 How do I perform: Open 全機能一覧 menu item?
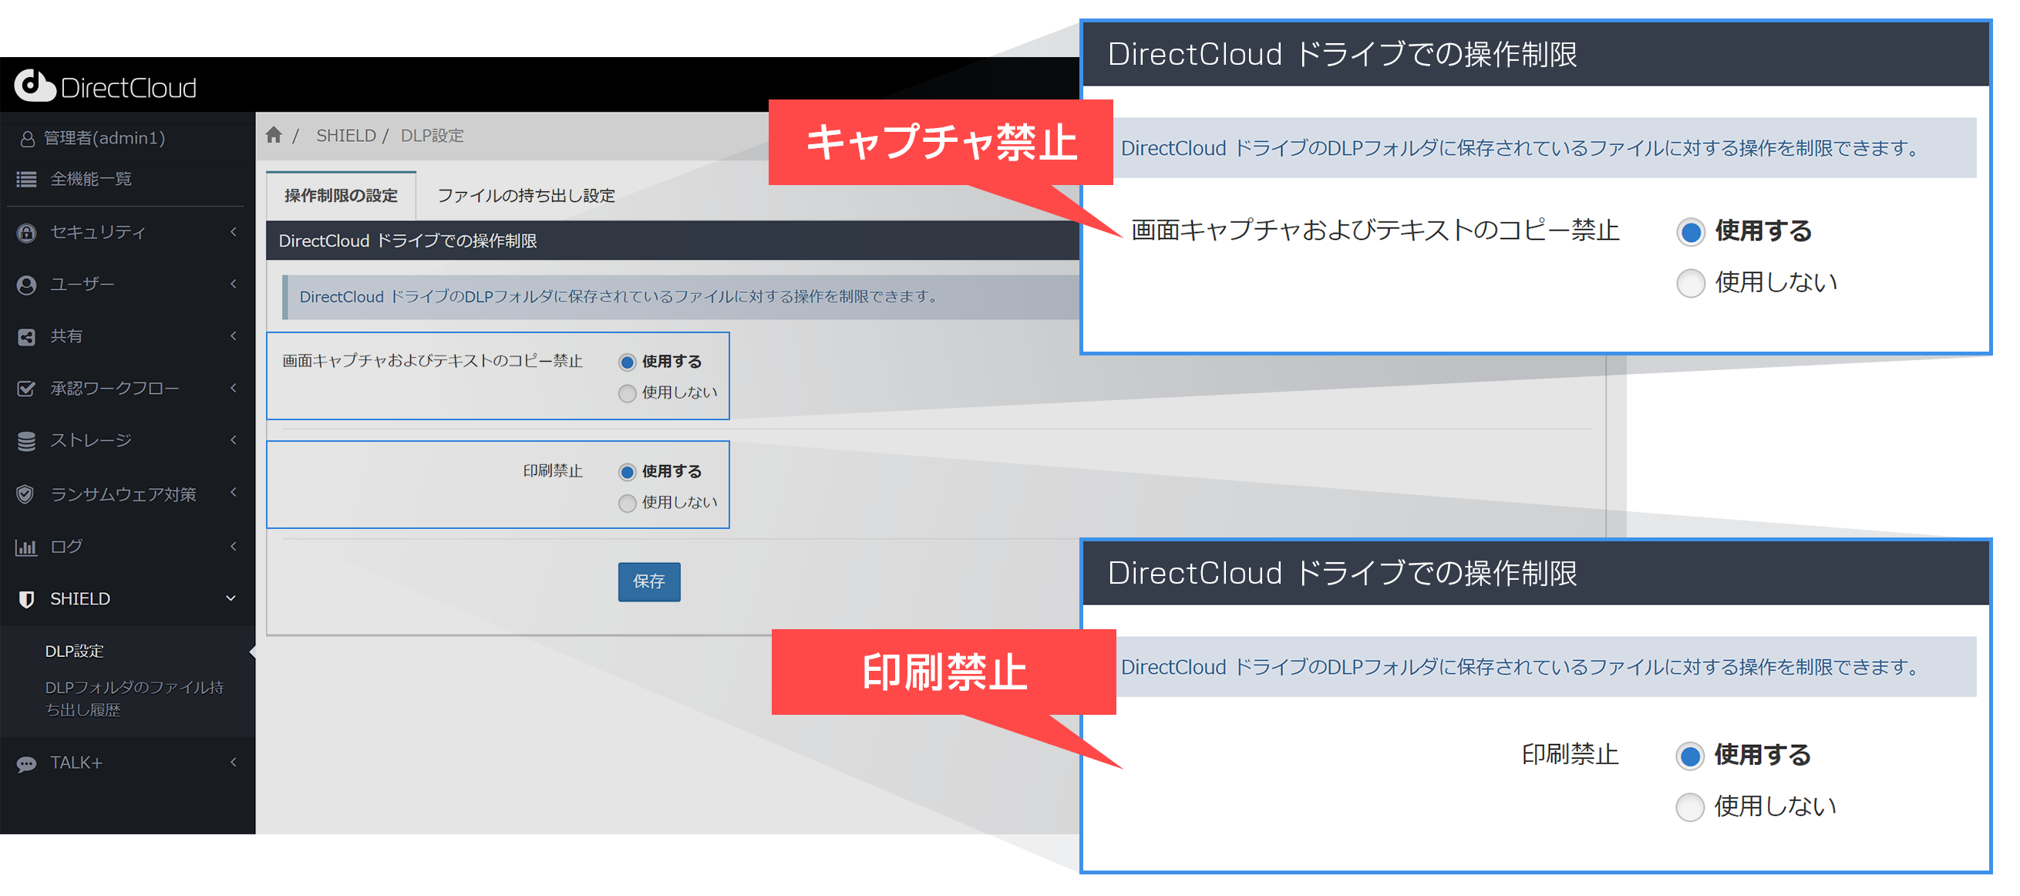coord(91,179)
